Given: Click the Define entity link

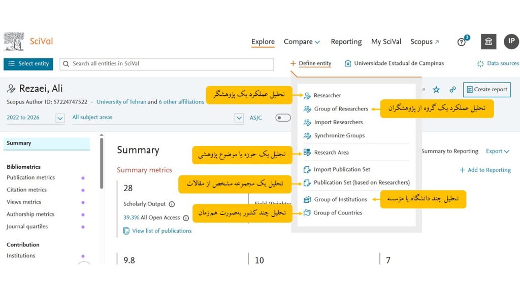Looking at the screenshot, I should click(x=315, y=63).
